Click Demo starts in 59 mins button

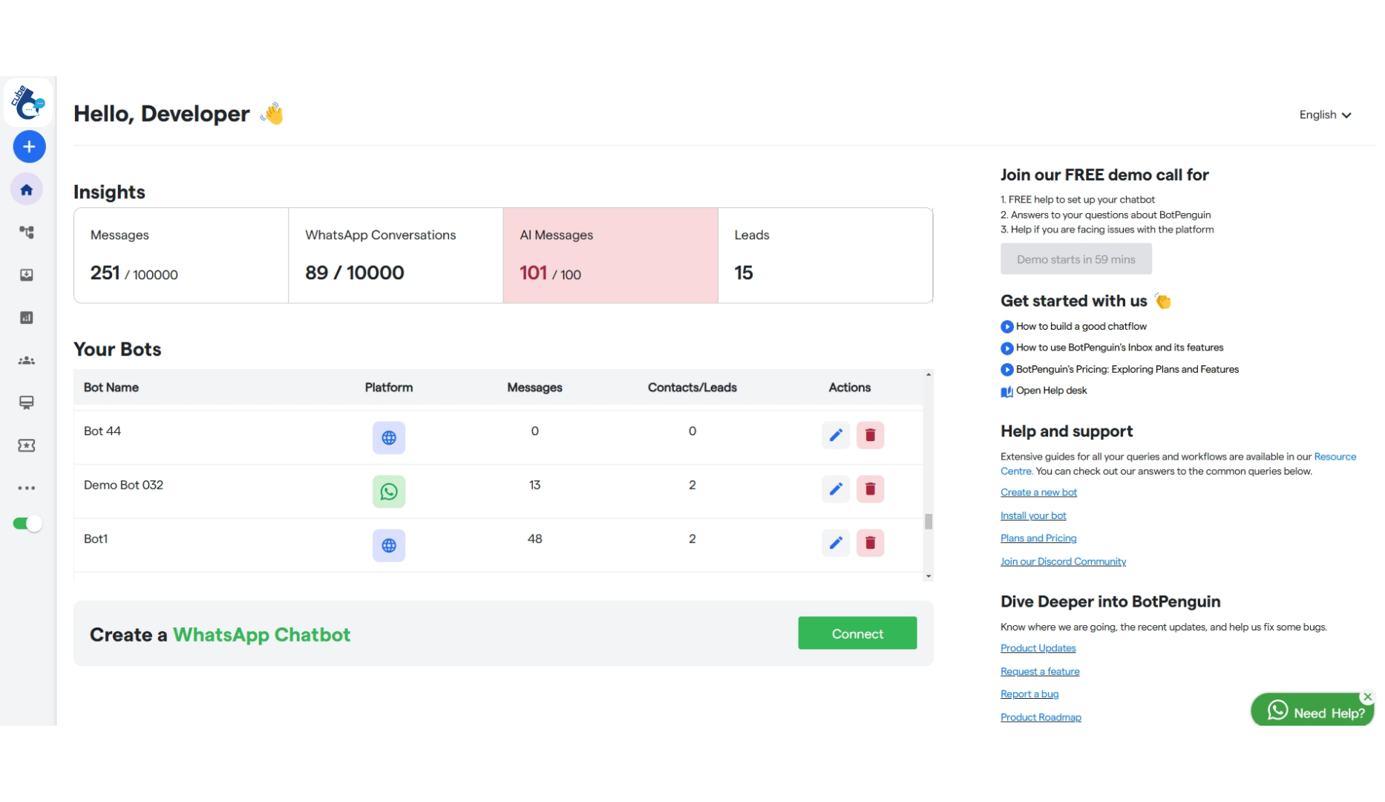[x=1076, y=260]
